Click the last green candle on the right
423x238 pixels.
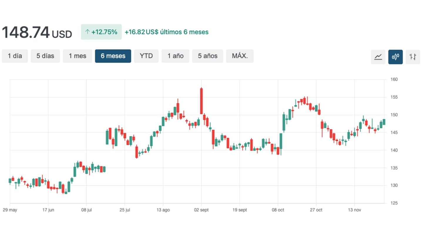(x=384, y=122)
